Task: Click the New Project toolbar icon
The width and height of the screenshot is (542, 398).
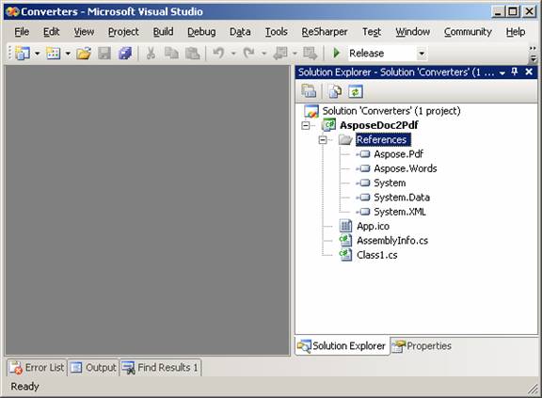Action: [23, 54]
